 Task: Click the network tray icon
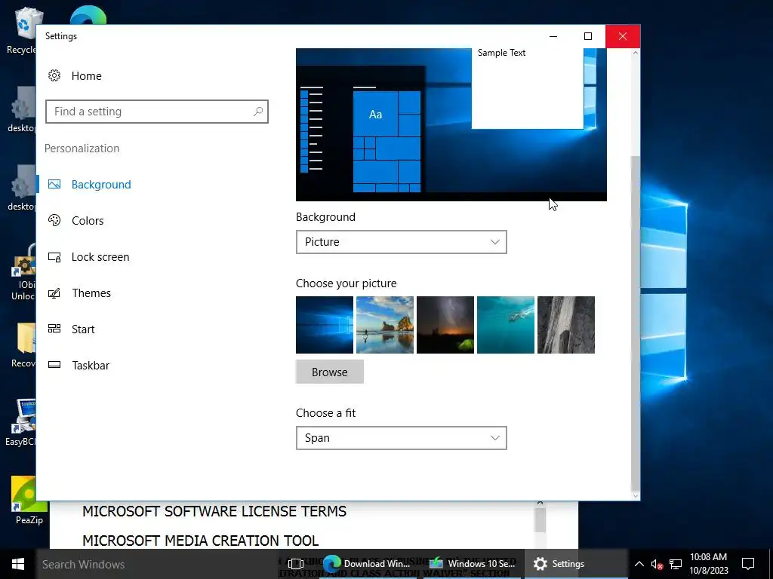(676, 564)
